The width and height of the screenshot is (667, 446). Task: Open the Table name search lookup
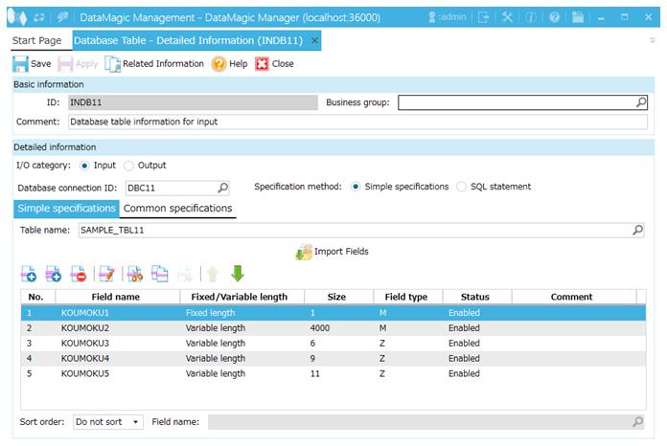[x=638, y=231]
